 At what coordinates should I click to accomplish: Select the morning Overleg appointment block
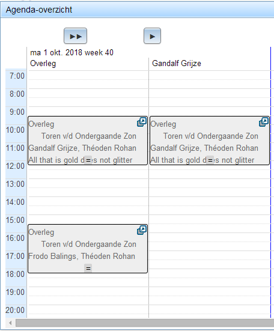coord(88,141)
